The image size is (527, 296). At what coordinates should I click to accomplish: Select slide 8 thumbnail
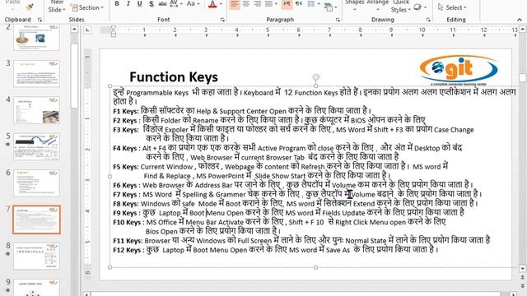pos(36,257)
